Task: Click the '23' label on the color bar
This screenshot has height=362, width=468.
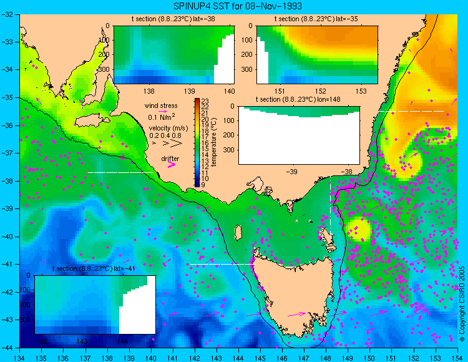Action: pyautogui.click(x=205, y=101)
